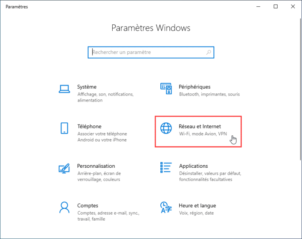Viewport: 302px width, 239px height.
Task: Click the clock and letter Heure et langue icon
Action: tap(166, 208)
